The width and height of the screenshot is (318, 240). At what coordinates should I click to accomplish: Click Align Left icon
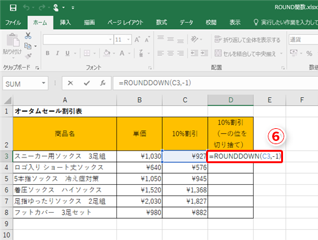coord(160,53)
